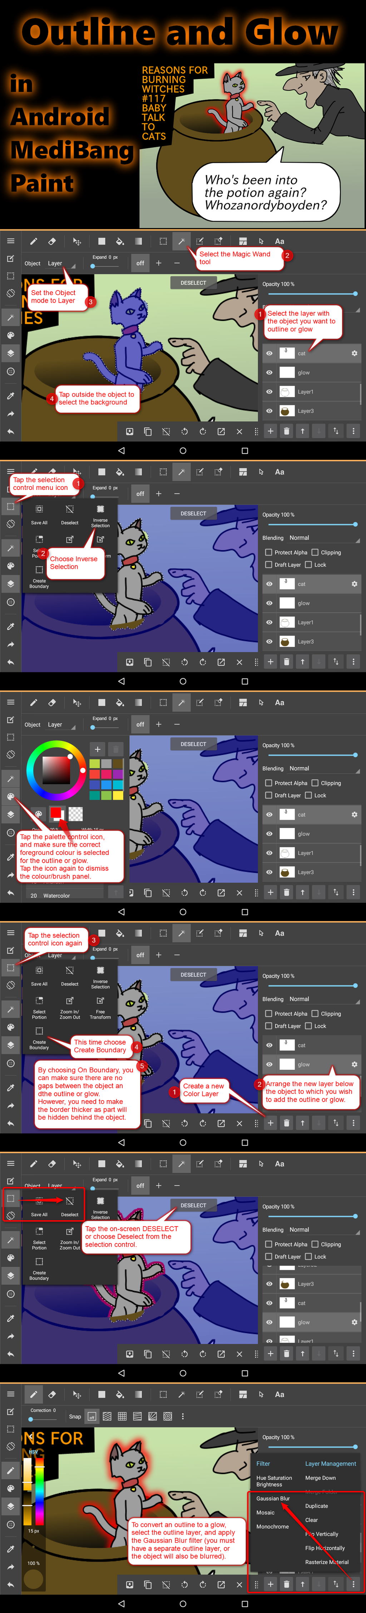Tap the move-layer-up arrow in the blue-cat screenshot
Image resolution: width=366 pixels, height=1613 pixels.
(x=303, y=431)
